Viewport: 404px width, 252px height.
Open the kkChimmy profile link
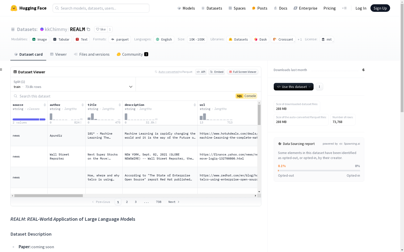(x=56, y=29)
